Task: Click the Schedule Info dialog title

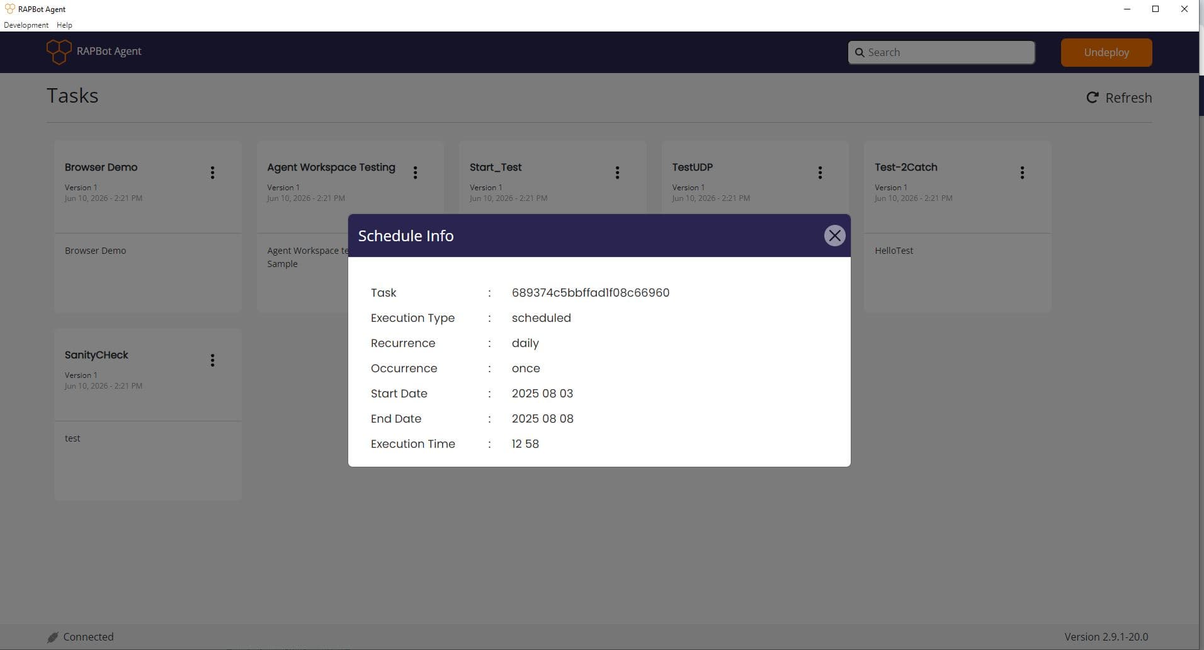Action: pos(406,236)
